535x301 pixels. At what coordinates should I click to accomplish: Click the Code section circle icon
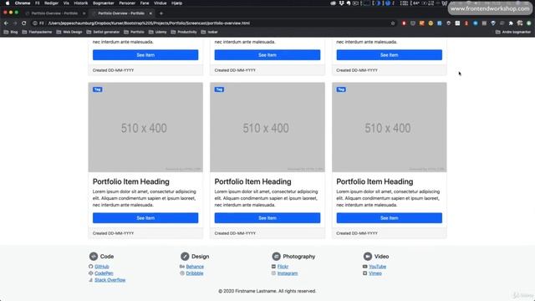pyautogui.click(x=94, y=257)
